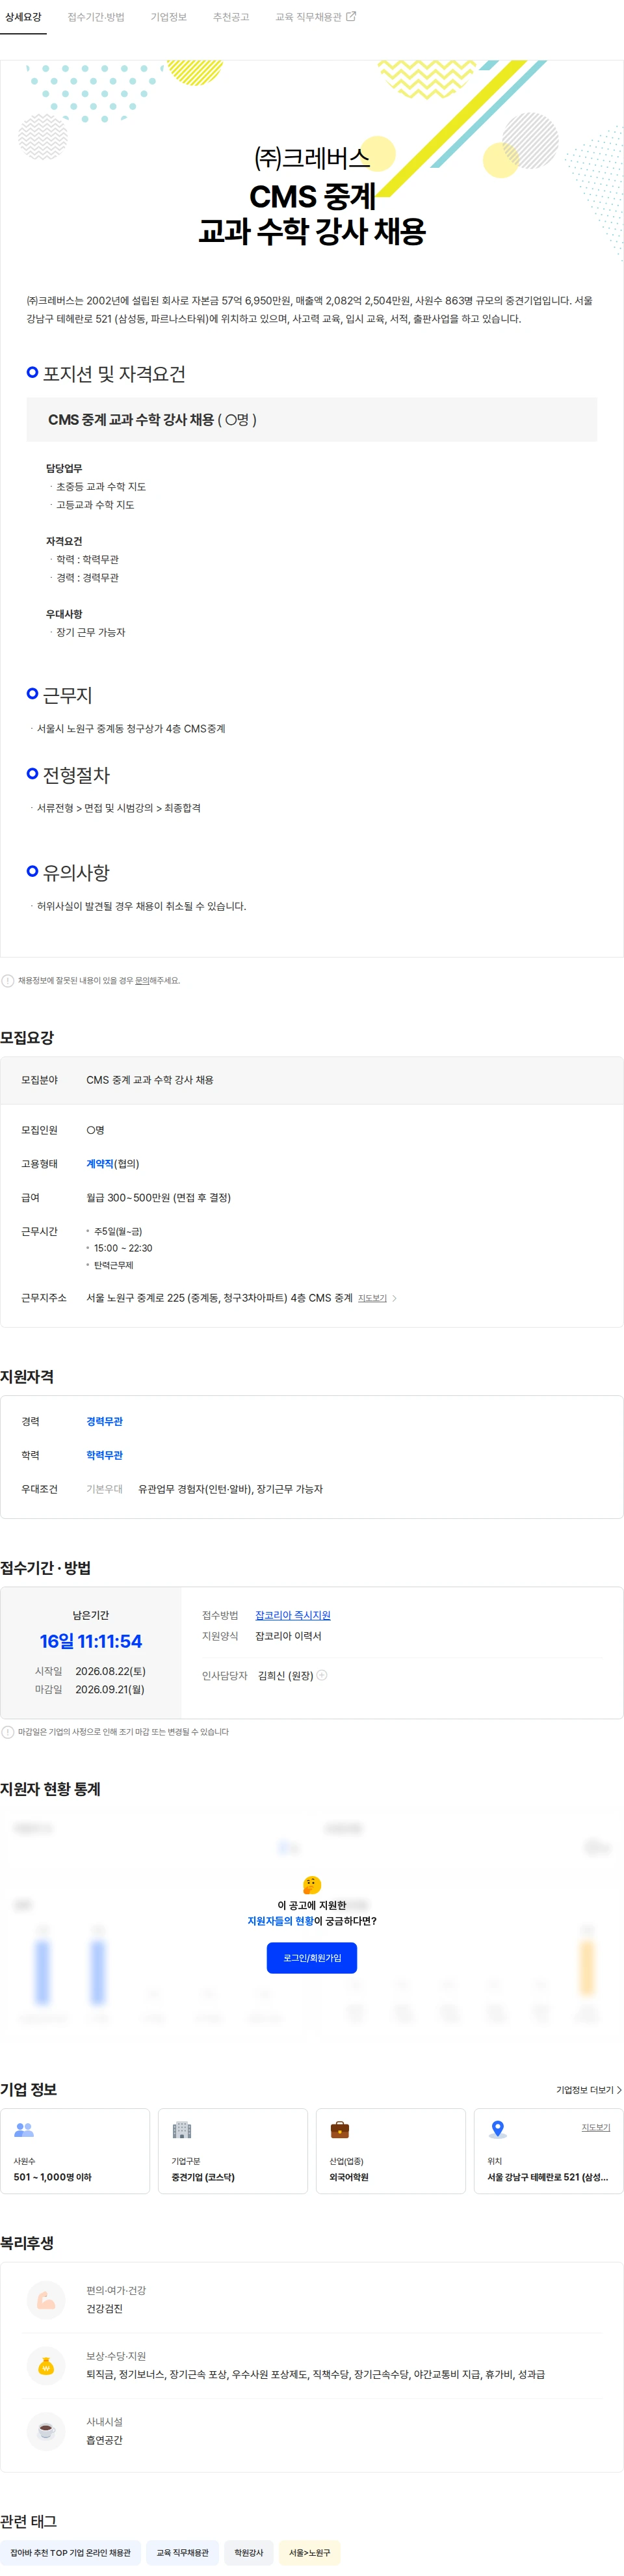Click the chevron next to 기업정보 더보기
The image size is (624, 2576).
click(x=619, y=2090)
